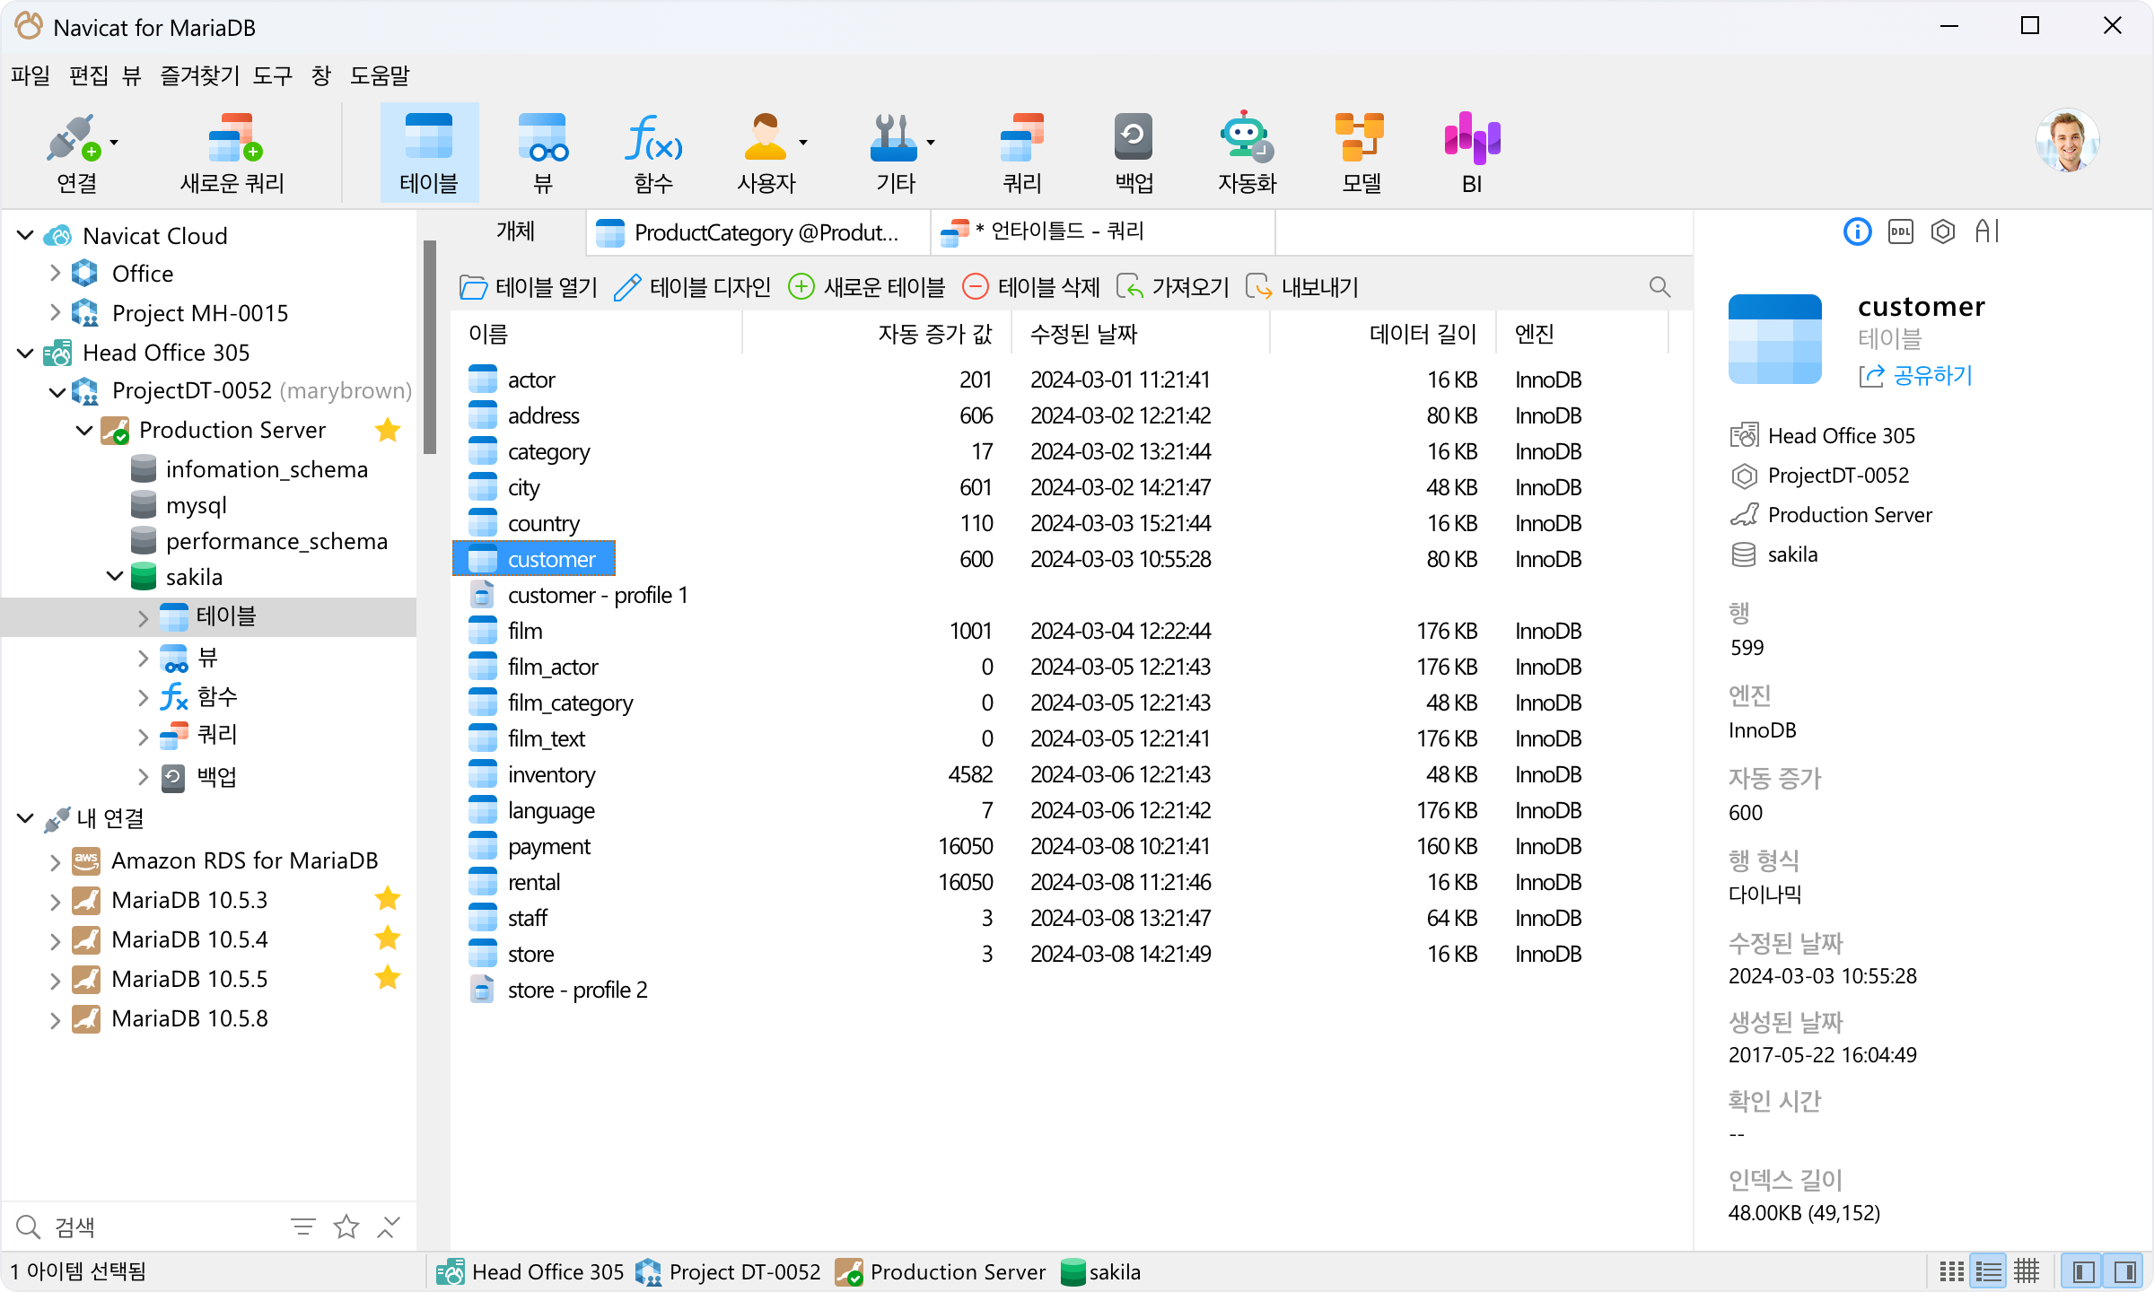The image size is (2154, 1292).
Task: Click 가져오기 import button
Action: point(1172,287)
